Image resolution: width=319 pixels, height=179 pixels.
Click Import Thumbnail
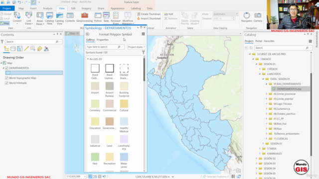[x=149, y=18]
